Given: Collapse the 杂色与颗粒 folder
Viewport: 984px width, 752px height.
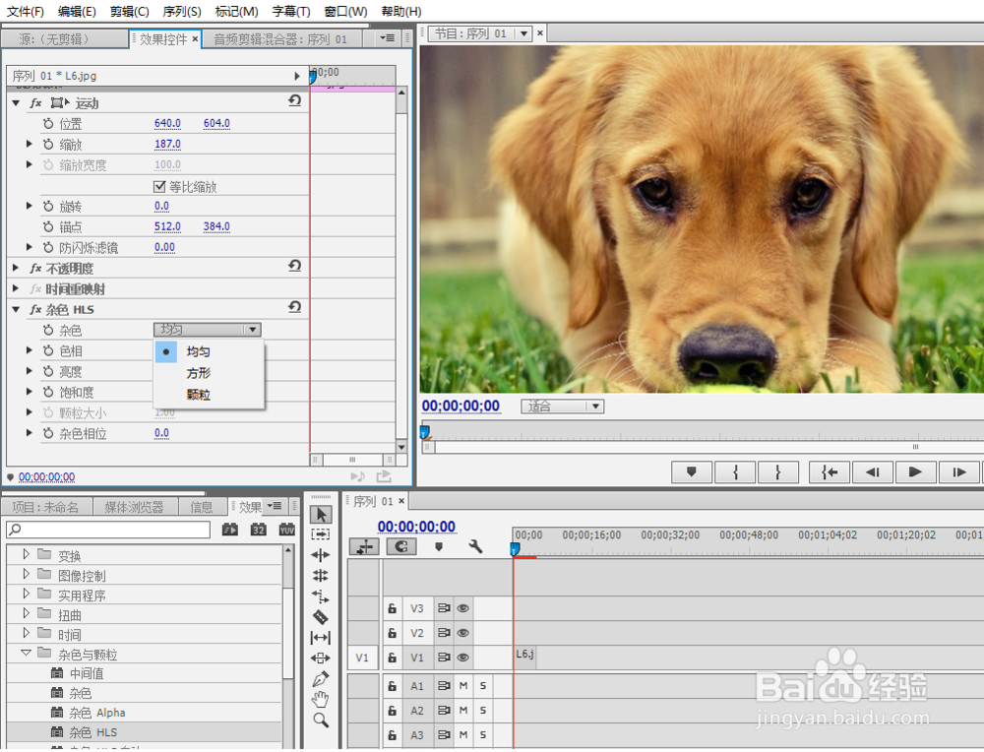Looking at the screenshot, I should point(26,653).
